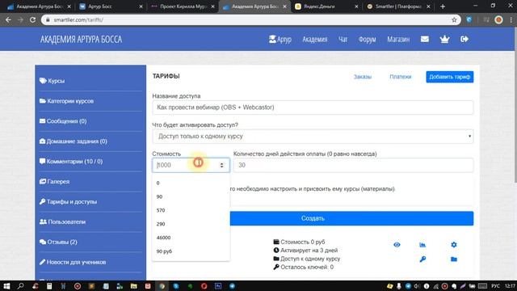This screenshot has width=517, height=291.
Task: Click browser back arrow
Action: click(x=8, y=19)
